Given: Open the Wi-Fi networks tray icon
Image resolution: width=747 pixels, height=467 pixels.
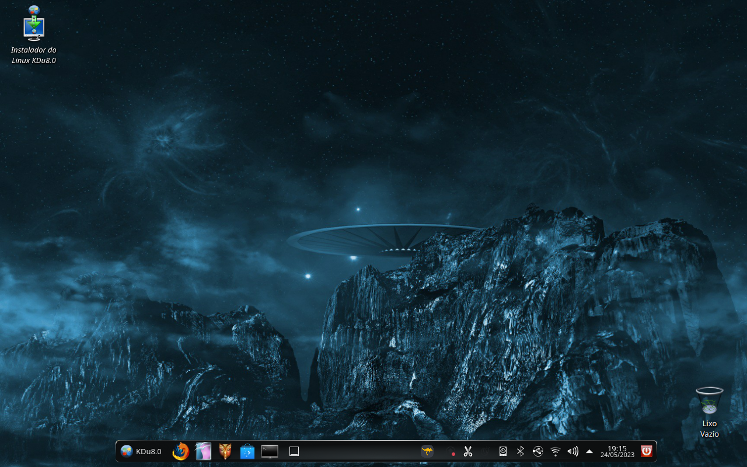Looking at the screenshot, I should click(556, 451).
